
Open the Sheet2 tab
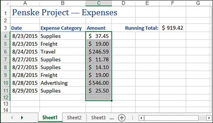click(74, 117)
